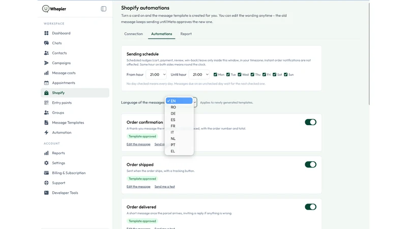Toggle the Tue checkbox
This screenshot has width=407, height=229.
[x=228, y=74]
